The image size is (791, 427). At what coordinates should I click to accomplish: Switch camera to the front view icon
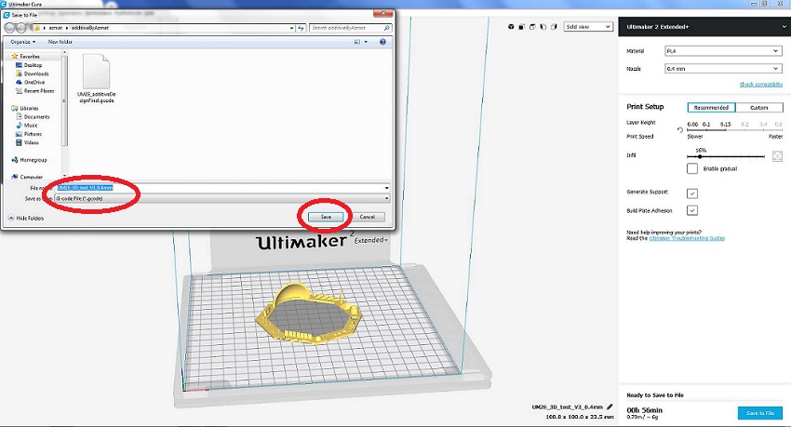pyautogui.click(x=522, y=27)
